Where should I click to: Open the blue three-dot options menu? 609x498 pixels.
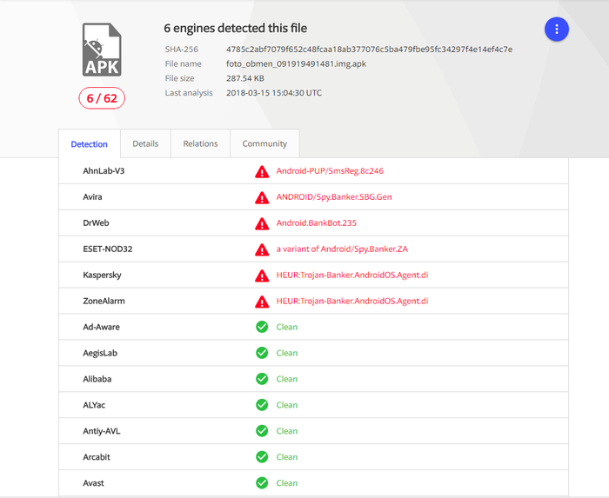[x=556, y=30]
